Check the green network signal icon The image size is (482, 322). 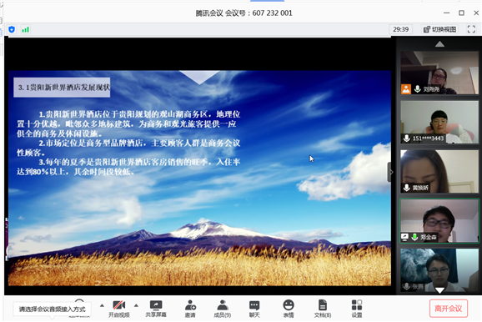[x=26, y=29]
